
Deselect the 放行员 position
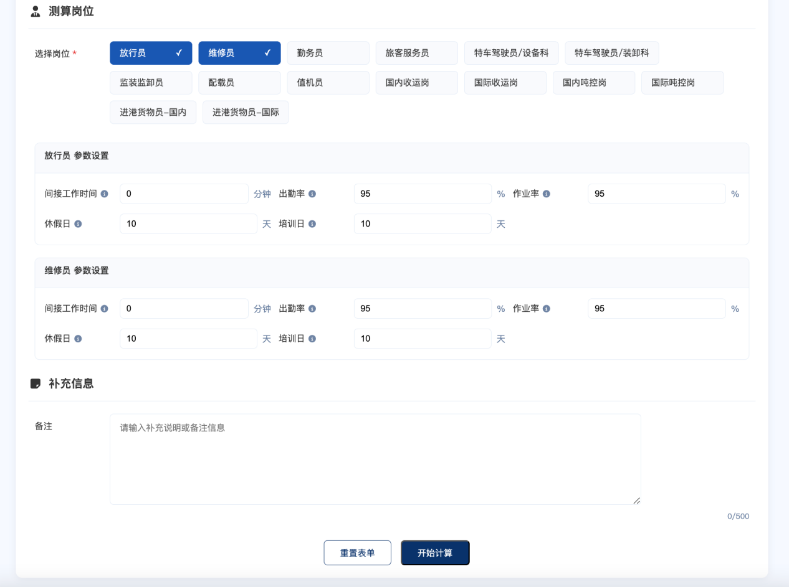point(151,53)
